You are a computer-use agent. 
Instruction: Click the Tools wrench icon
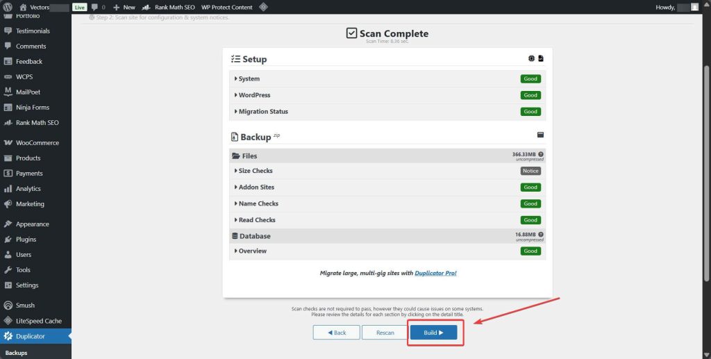click(x=8, y=269)
